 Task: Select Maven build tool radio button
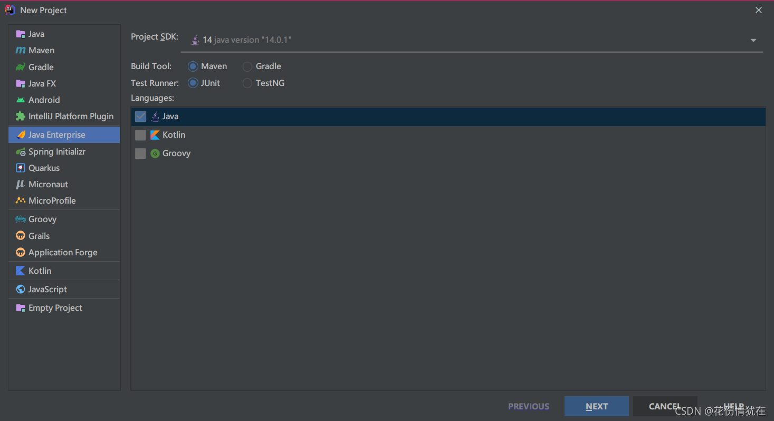coord(193,66)
